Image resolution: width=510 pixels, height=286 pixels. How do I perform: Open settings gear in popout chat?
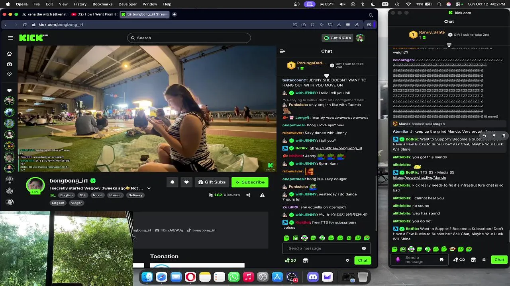[484, 260]
